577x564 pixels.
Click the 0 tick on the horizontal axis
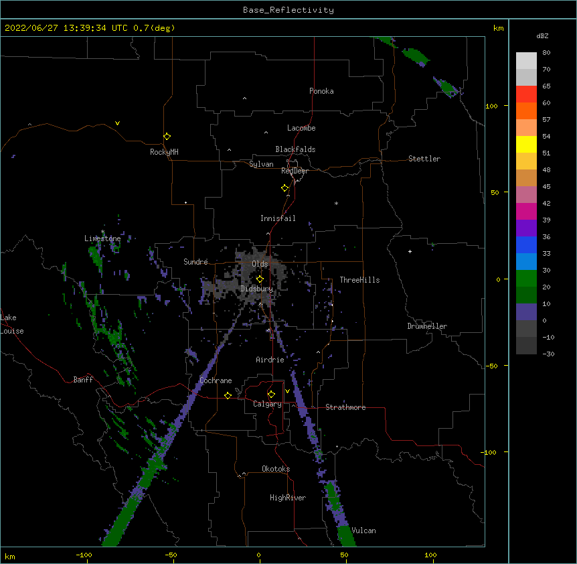tap(258, 555)
